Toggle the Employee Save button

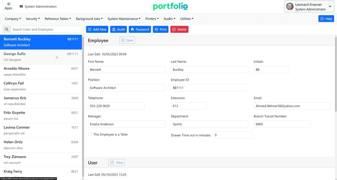pyautogui.click(x=127, y=40)
